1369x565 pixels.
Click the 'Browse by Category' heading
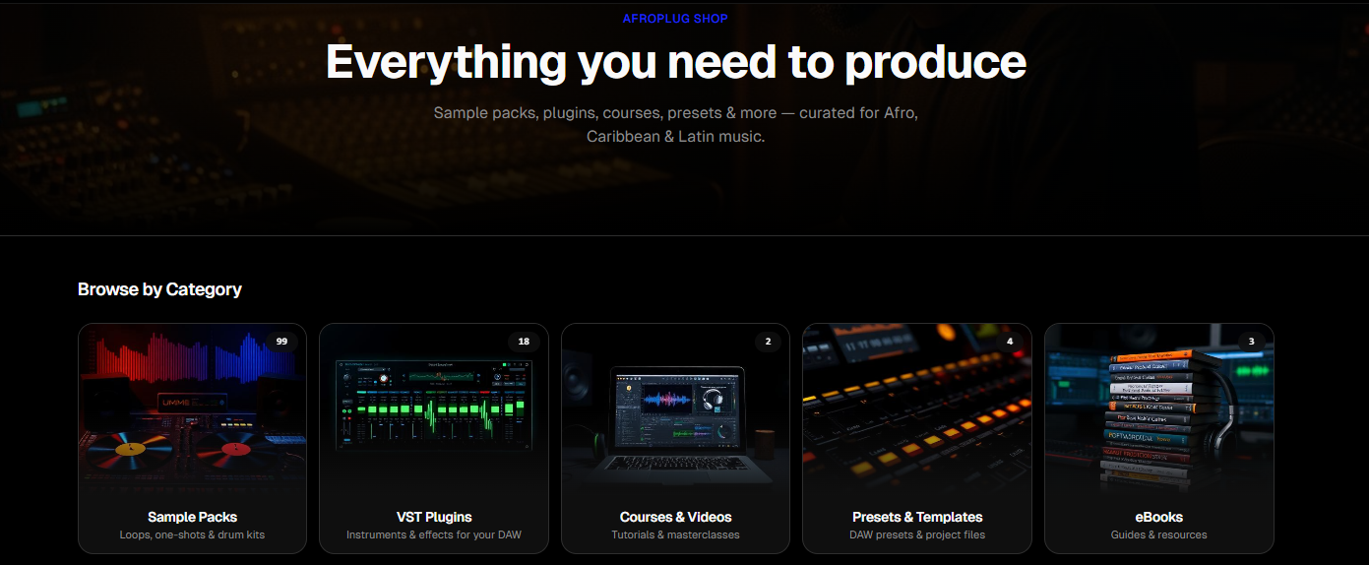tap(159, 289)
